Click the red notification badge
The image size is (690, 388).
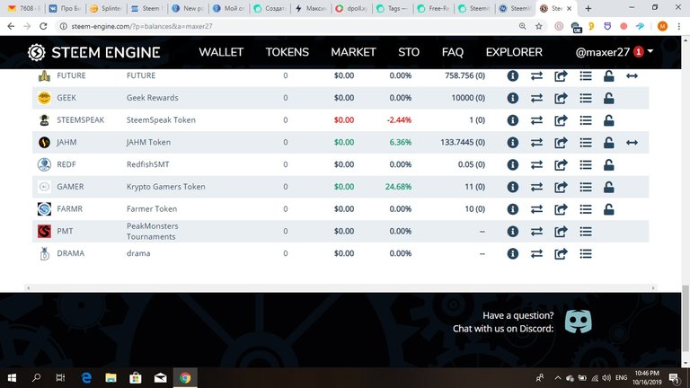(x=638, y=52)
